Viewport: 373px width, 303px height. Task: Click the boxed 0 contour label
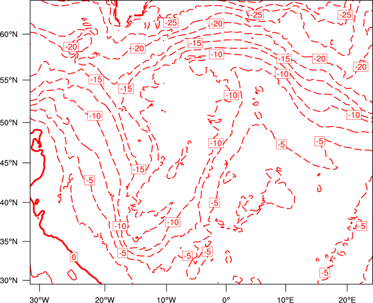coord(74,257)
